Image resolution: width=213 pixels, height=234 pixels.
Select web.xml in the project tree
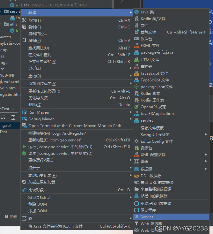(x=11, y=82)
